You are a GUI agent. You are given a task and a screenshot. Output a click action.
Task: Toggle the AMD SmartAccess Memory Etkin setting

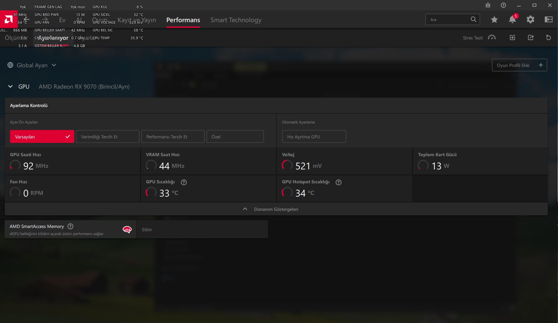[202, 230]
